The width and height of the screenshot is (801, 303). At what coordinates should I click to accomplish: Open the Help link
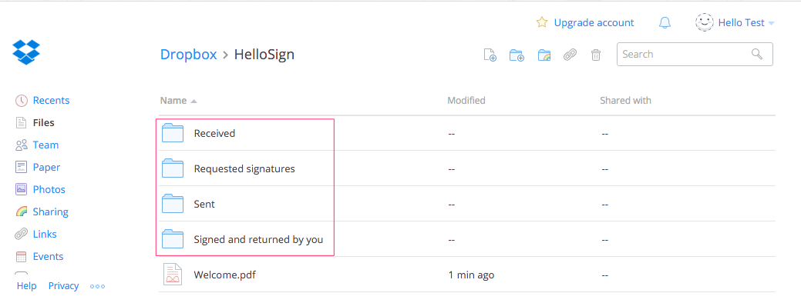click(26, 285)
